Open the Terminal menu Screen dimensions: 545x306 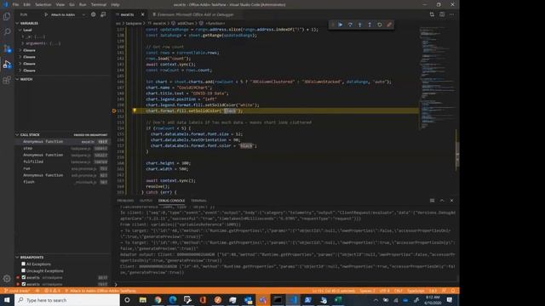(x=99, y=4)
